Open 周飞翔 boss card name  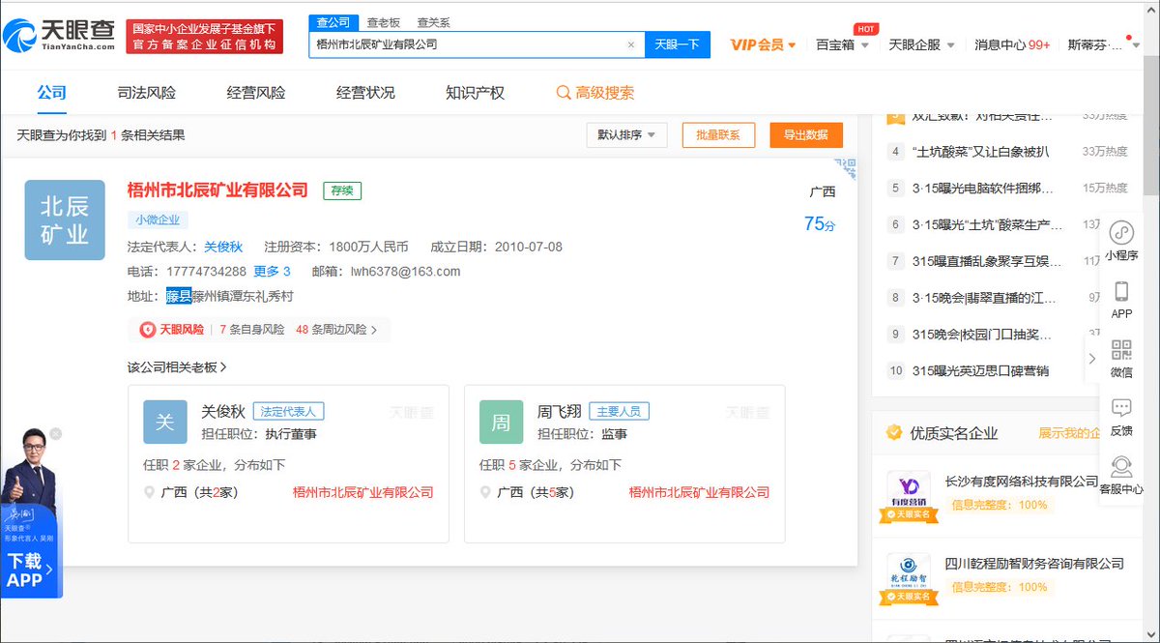coord(560,411)
